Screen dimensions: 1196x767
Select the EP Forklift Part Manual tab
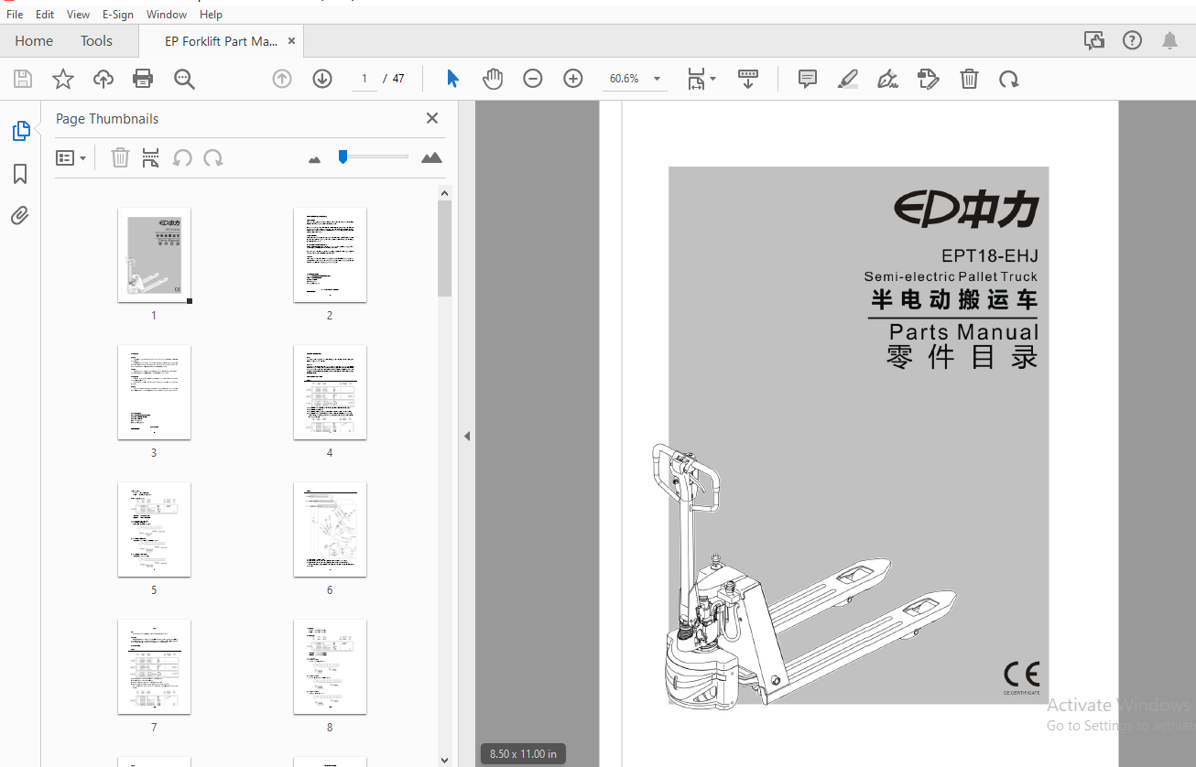pyautogui.click(x=221, y=41)
